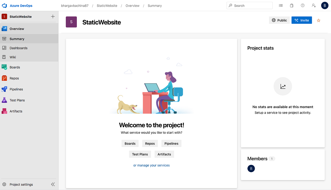
Task: Click the Project settings gear icon
Action: [4, 184]
